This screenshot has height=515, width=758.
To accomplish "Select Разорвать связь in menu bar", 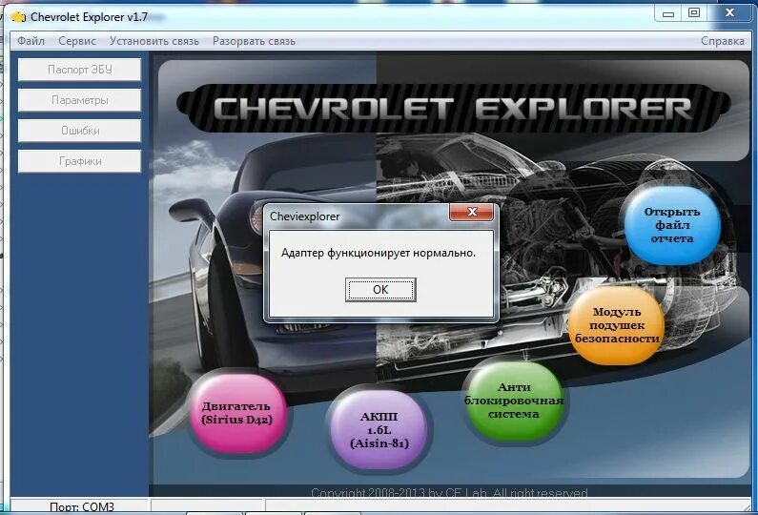I will (x=254, y=41).
